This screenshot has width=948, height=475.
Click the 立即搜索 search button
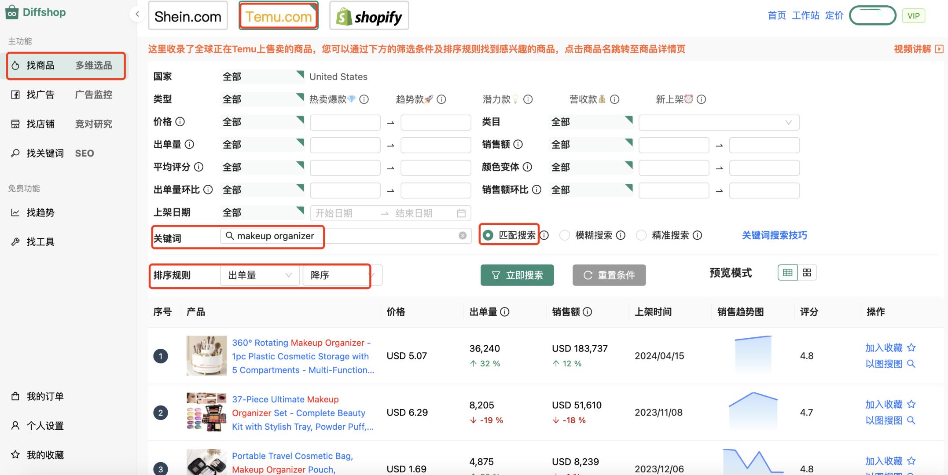pos(517,275)
